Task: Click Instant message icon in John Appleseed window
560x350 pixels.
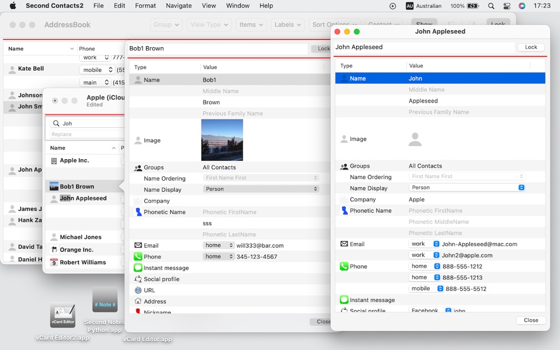Action: [x=344, y=300]
